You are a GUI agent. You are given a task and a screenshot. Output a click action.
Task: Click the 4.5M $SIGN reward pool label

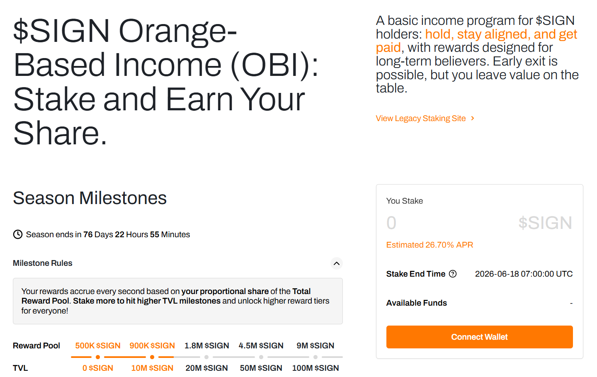click(261, 345)
